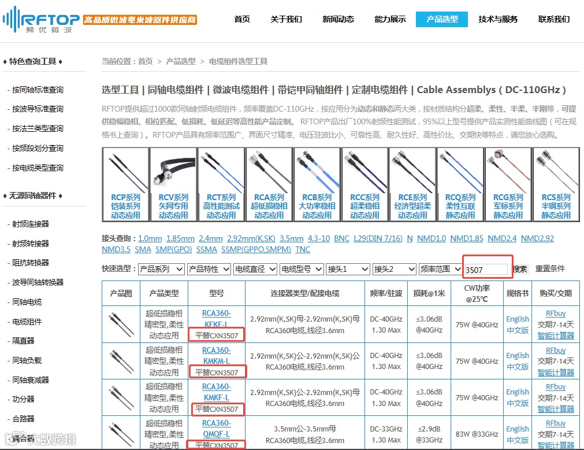
Task: Open the 新闻动态 menu item
Action: [338, 19]
